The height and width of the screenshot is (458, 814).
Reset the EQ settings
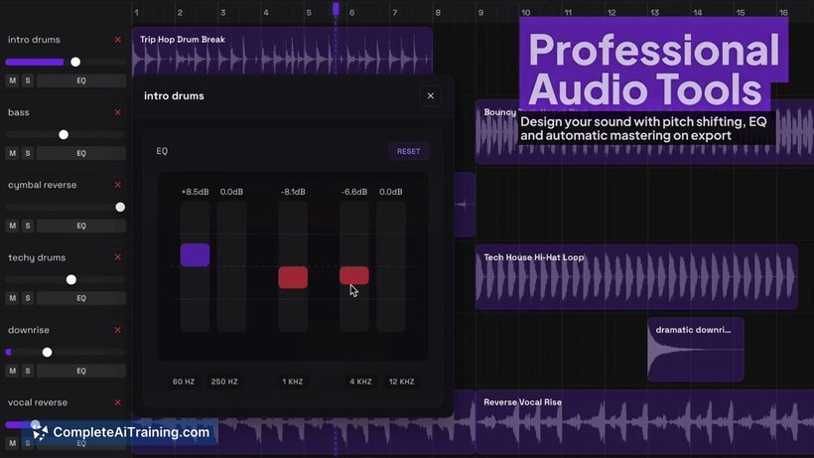[x=409, y=151]
